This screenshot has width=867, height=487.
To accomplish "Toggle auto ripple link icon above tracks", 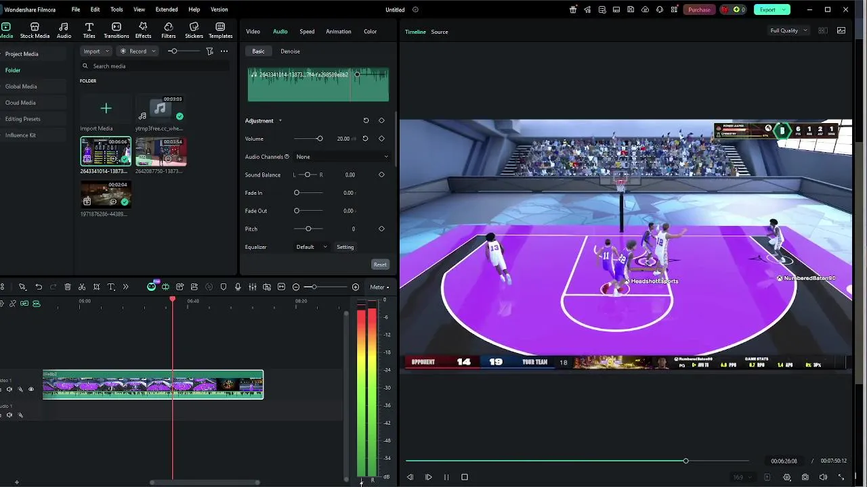I will tap(24, 304).
